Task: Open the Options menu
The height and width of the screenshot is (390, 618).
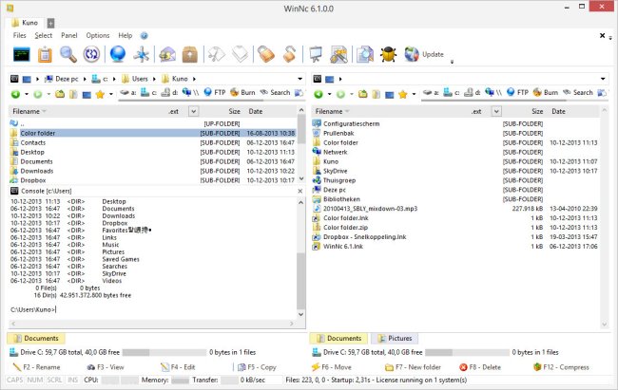Action: pyautogui.click(x=98, y=35)
